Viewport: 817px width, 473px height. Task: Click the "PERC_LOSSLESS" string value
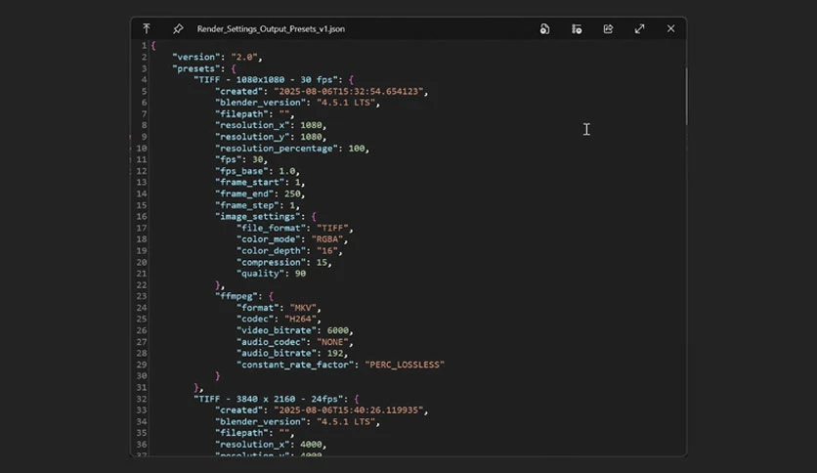tap(405, 365)
